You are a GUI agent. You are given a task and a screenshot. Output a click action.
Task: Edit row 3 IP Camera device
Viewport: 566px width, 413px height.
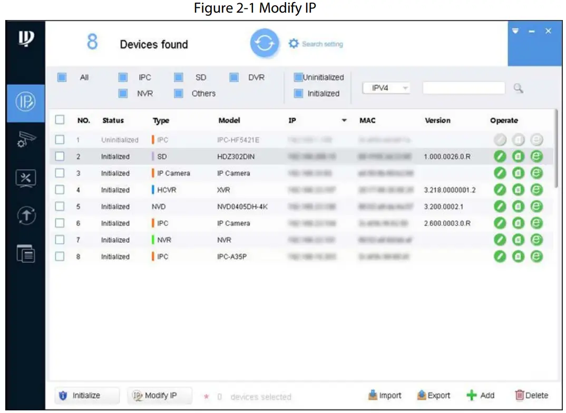tap(500, 173)
